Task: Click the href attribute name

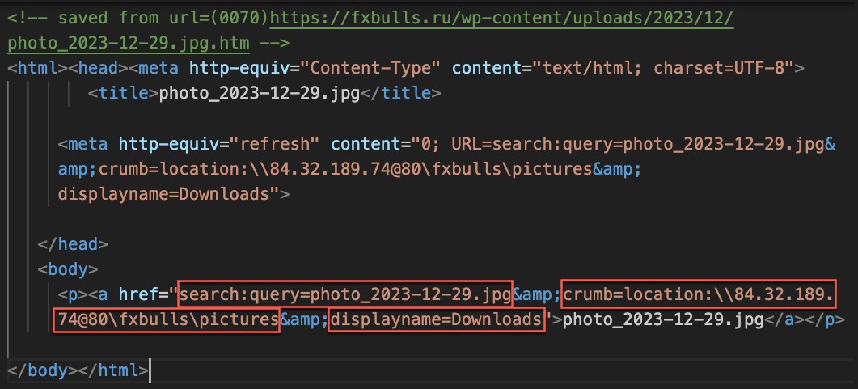Action: click(x=137, y=294)
